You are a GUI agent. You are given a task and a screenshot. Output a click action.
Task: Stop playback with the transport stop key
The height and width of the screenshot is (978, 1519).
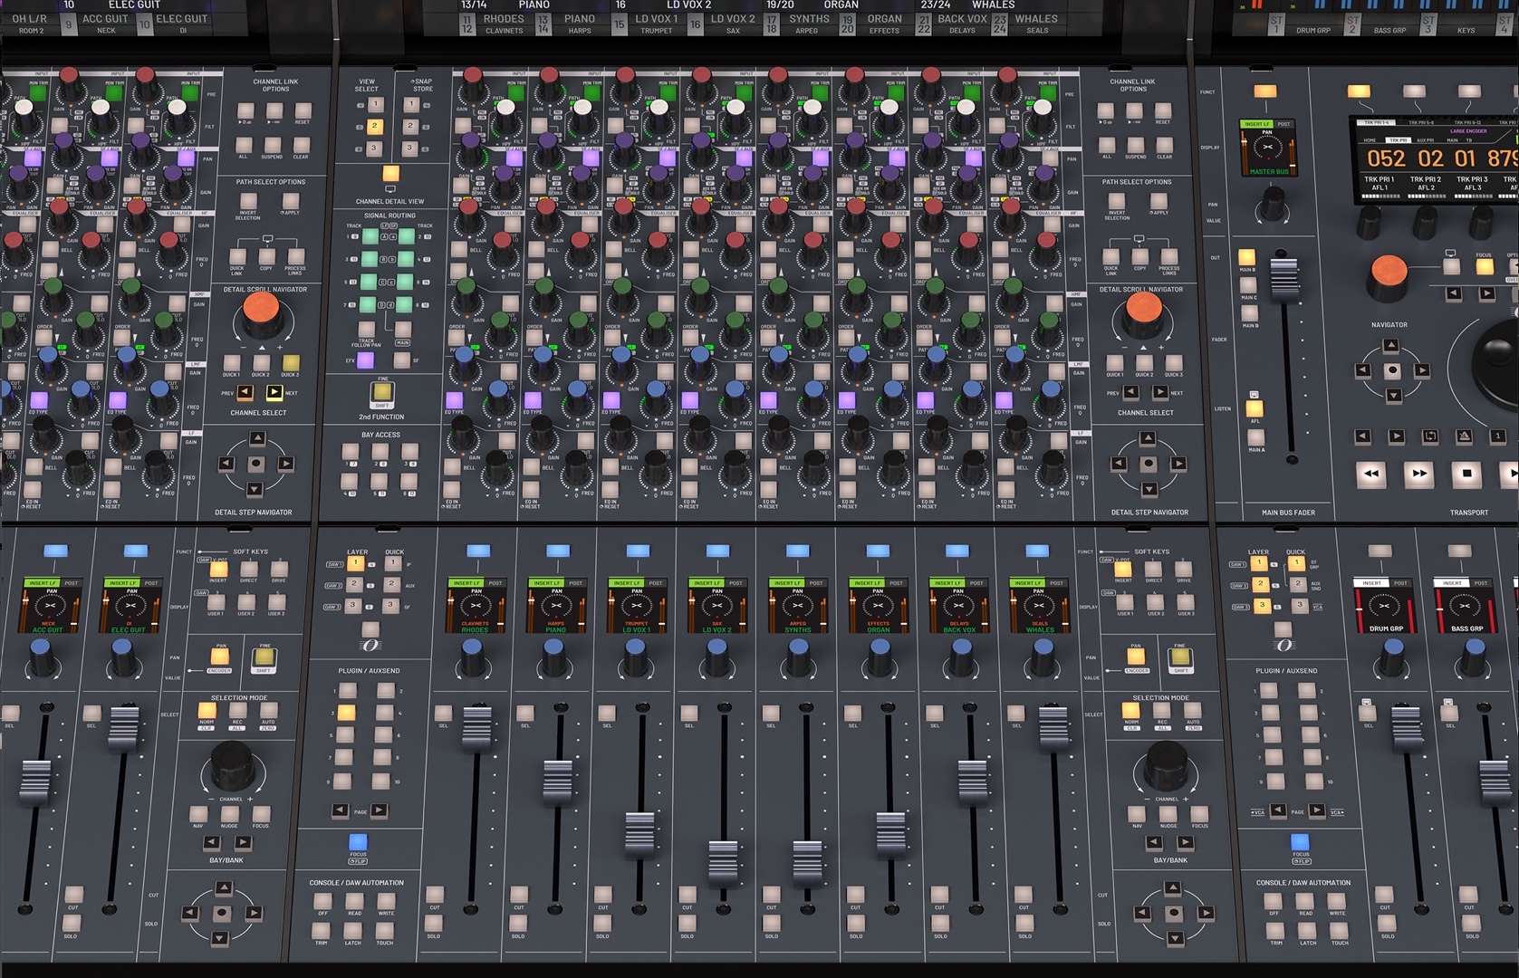point(1466,474)
